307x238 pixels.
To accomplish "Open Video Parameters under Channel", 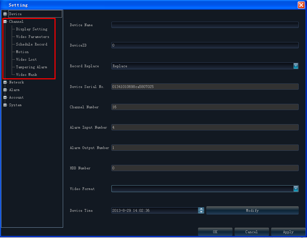I will [32, 37].
